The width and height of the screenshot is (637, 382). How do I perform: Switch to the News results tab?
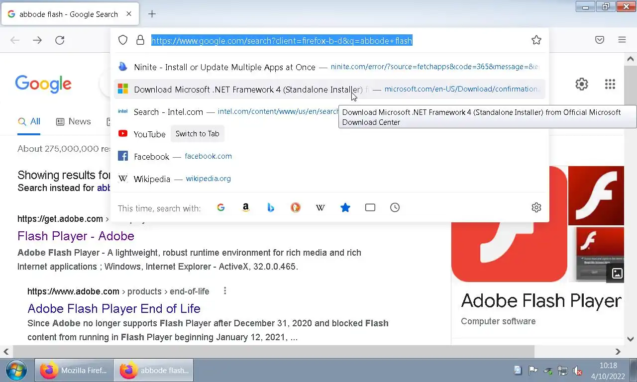pyautogui.click(x=73, y=121)
